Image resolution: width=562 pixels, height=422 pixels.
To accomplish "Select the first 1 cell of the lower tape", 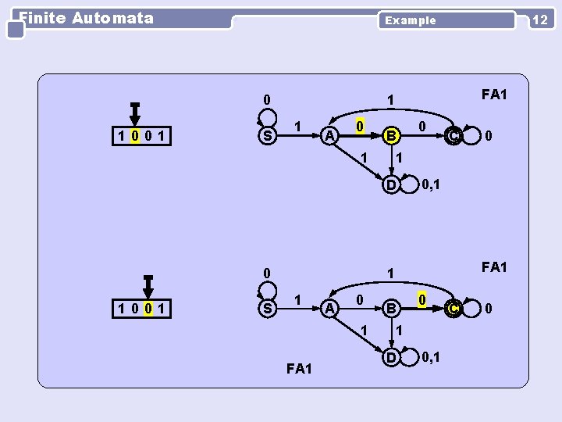I will point(121,309).
